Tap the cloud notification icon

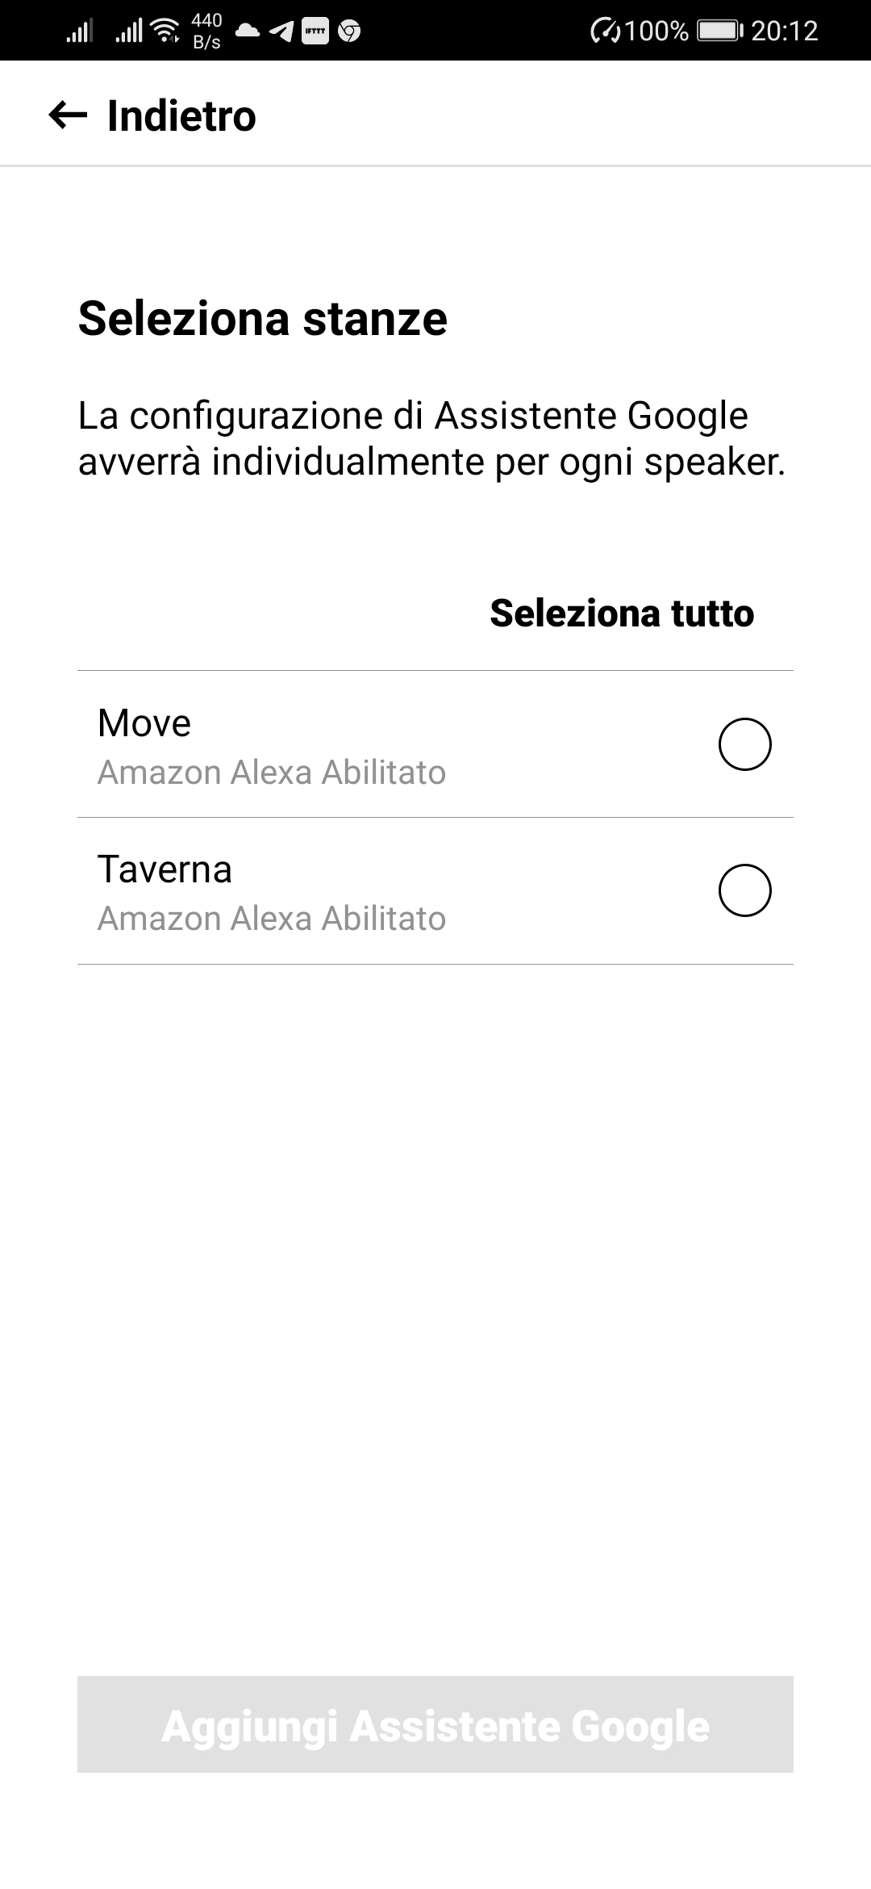[x=248, y=31]
